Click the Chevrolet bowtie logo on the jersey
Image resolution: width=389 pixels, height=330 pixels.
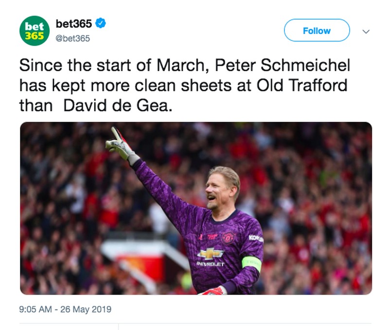(210, 253)
